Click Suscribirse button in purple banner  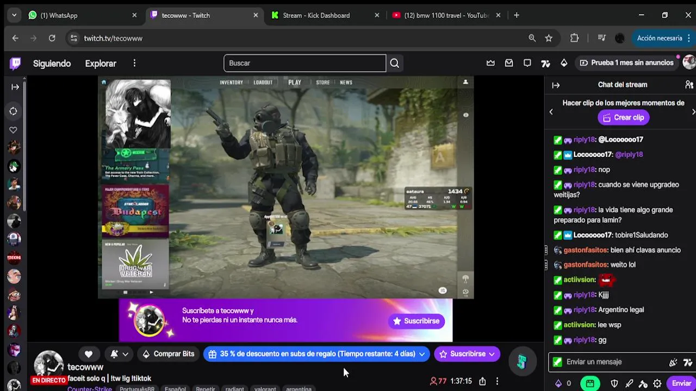click(417, 321)
